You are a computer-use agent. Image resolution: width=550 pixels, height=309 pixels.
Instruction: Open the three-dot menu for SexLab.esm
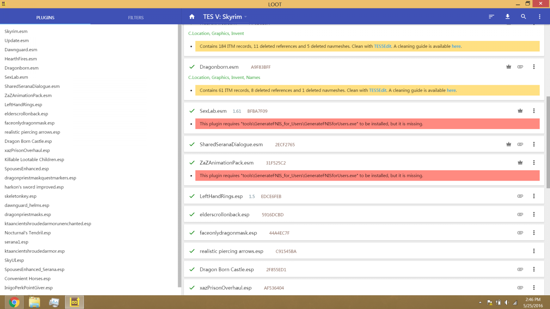(534, 111)
